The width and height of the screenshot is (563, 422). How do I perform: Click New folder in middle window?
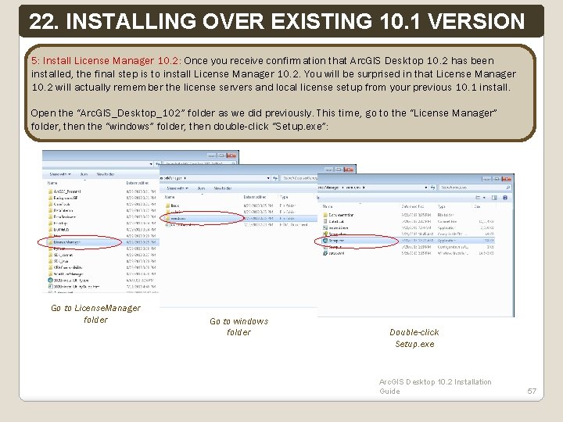(x=223, y=188)
